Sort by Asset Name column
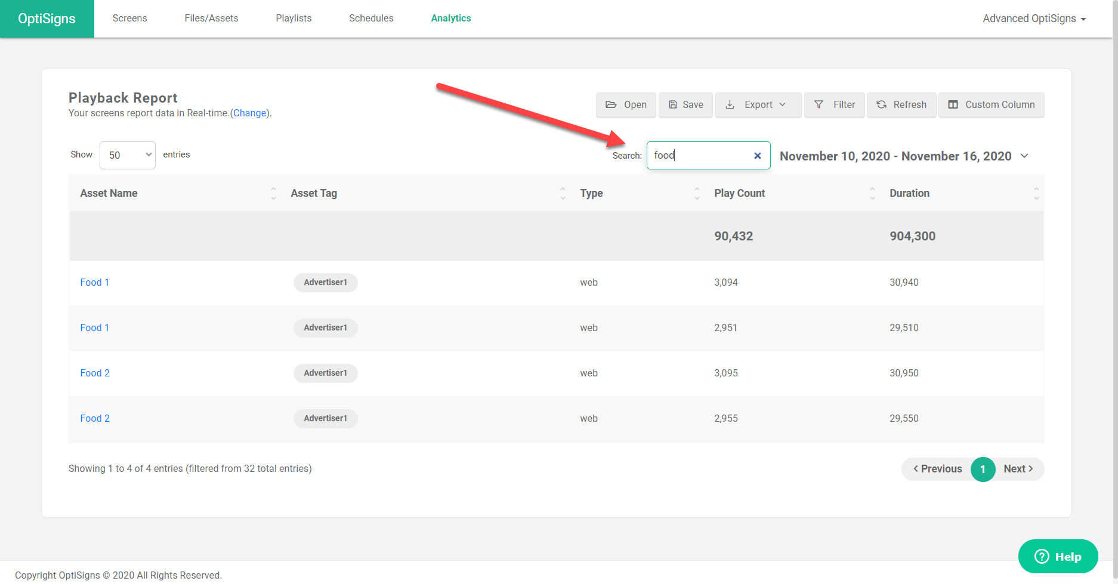The image size is (1118, 584). point(178,193)
